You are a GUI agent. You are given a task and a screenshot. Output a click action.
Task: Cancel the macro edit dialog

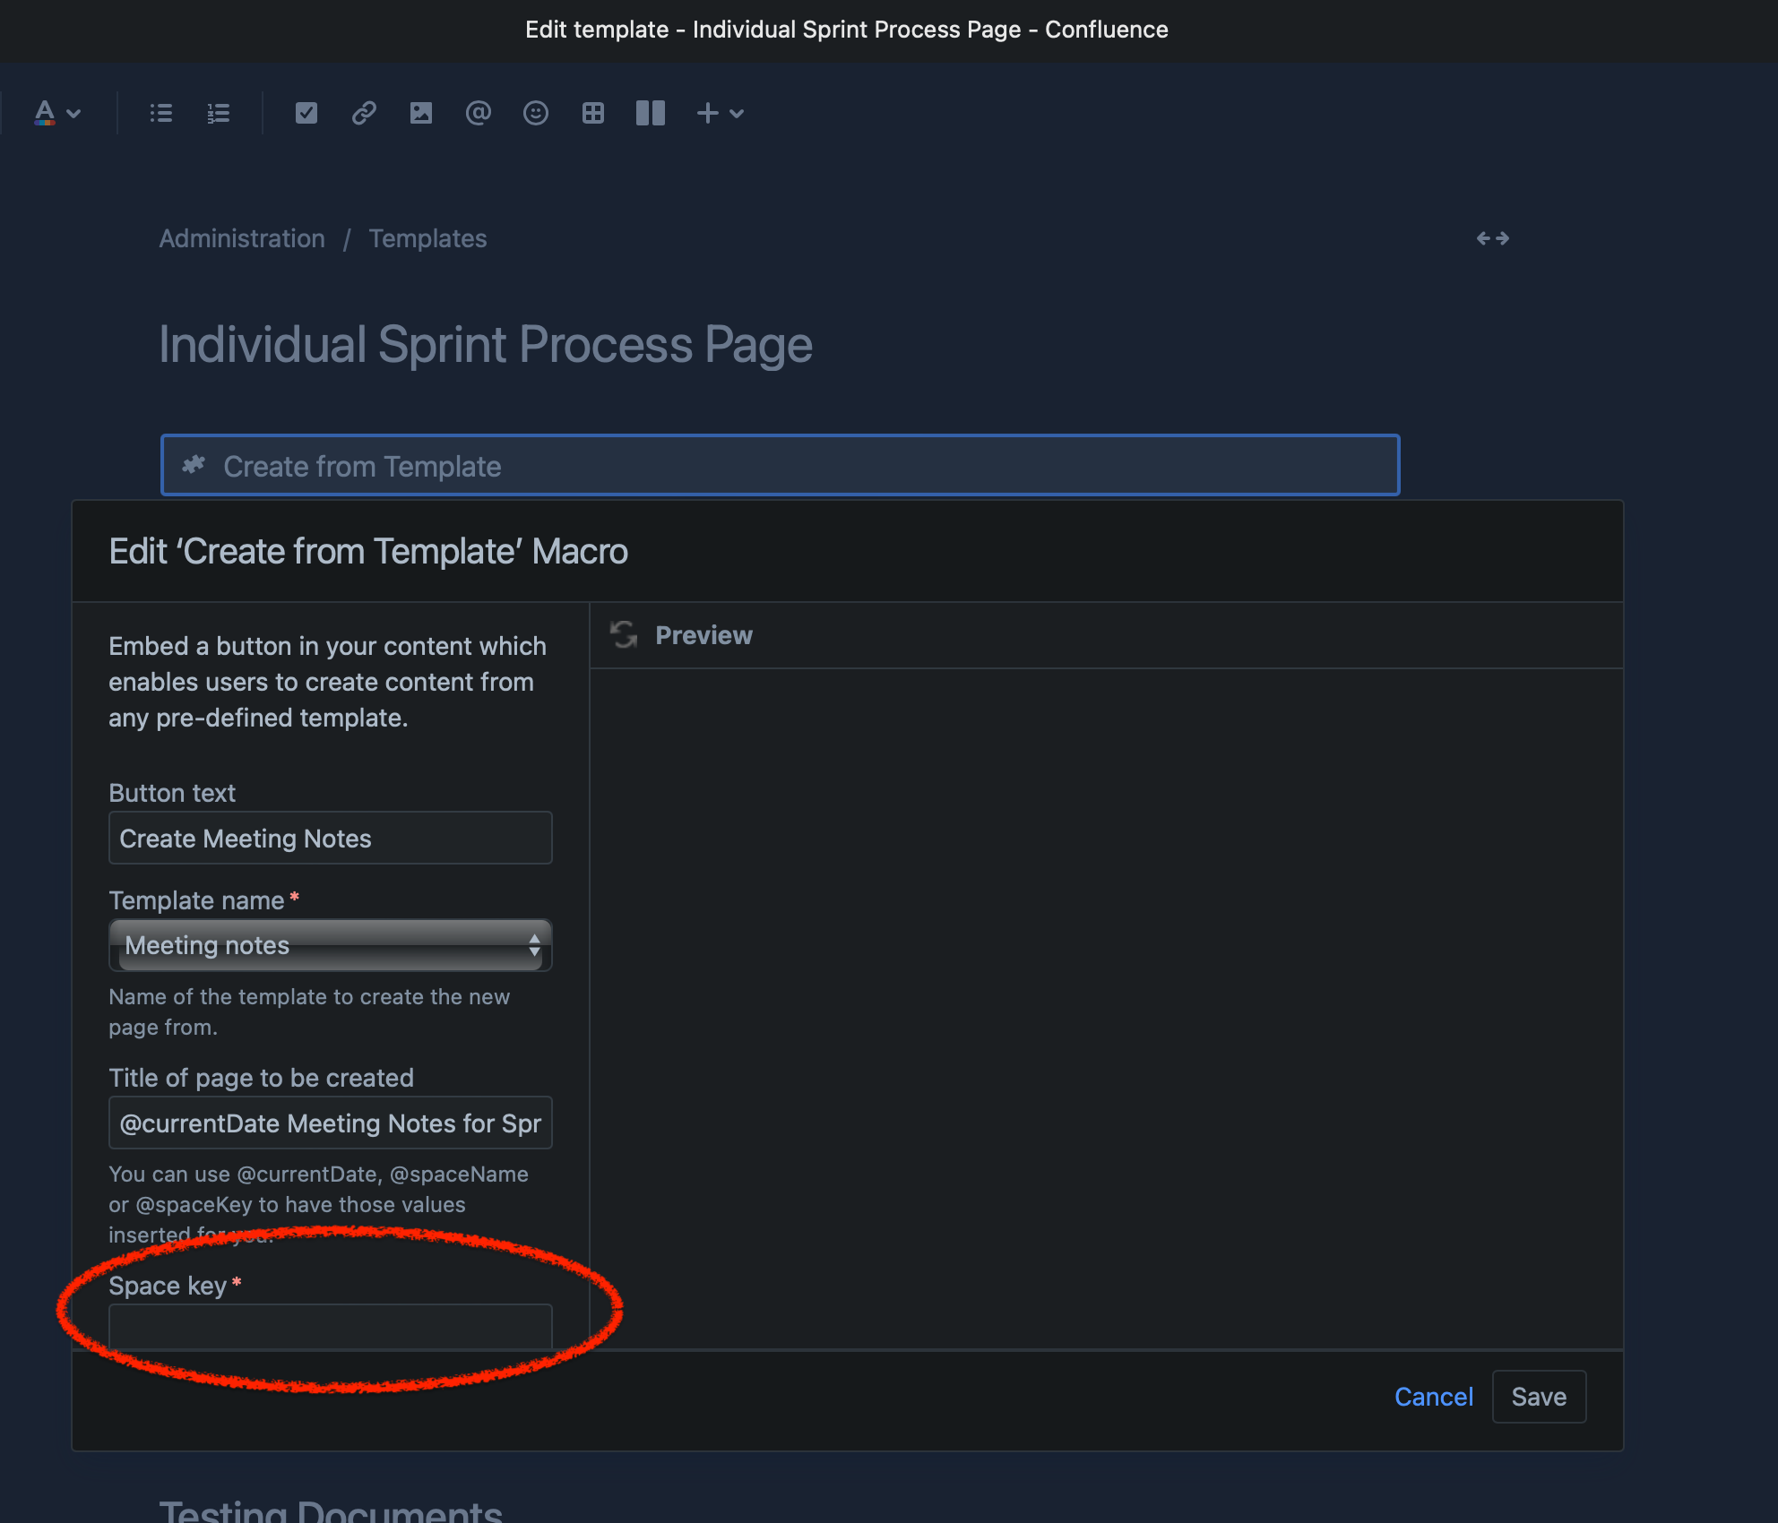coord(1434,1397)
